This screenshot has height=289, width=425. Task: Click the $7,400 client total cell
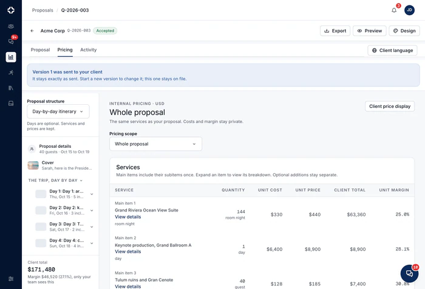358,284
